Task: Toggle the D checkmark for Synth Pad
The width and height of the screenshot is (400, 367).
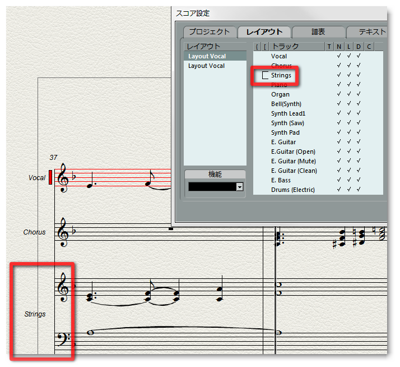Action: 359,132
